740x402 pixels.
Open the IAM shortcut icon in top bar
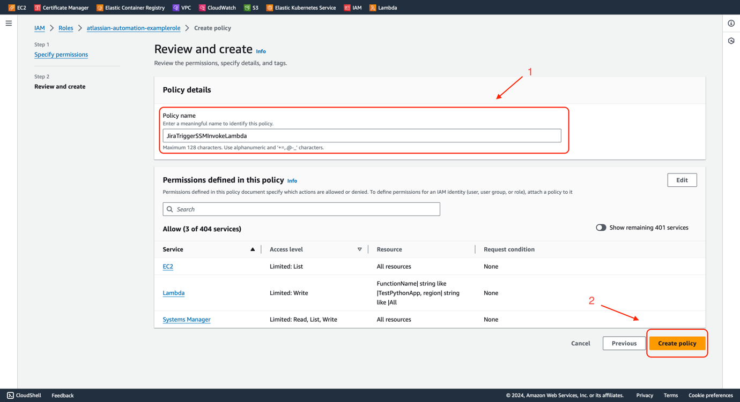coord(347,7)
